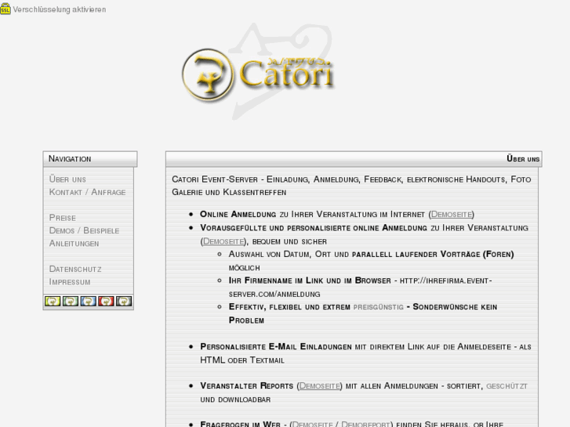Image resolution: width=570 pixels, height=427 pixels.
Task: Click the golden Catori logo
Action: tap(258, 74)
